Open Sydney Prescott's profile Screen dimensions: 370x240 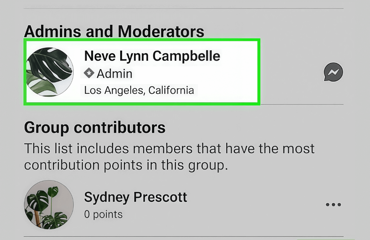click(x=135, y=198)
